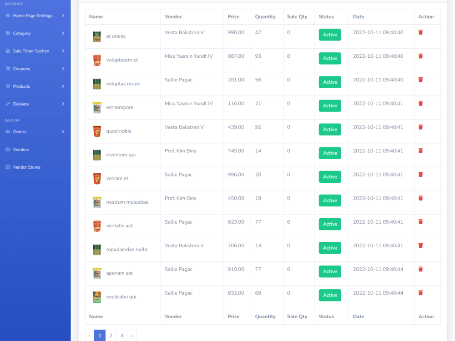Click the date 2022-10-11 09:40:44 for aperiam est
This screenshot has width=455, height=341.
point(378,269)
